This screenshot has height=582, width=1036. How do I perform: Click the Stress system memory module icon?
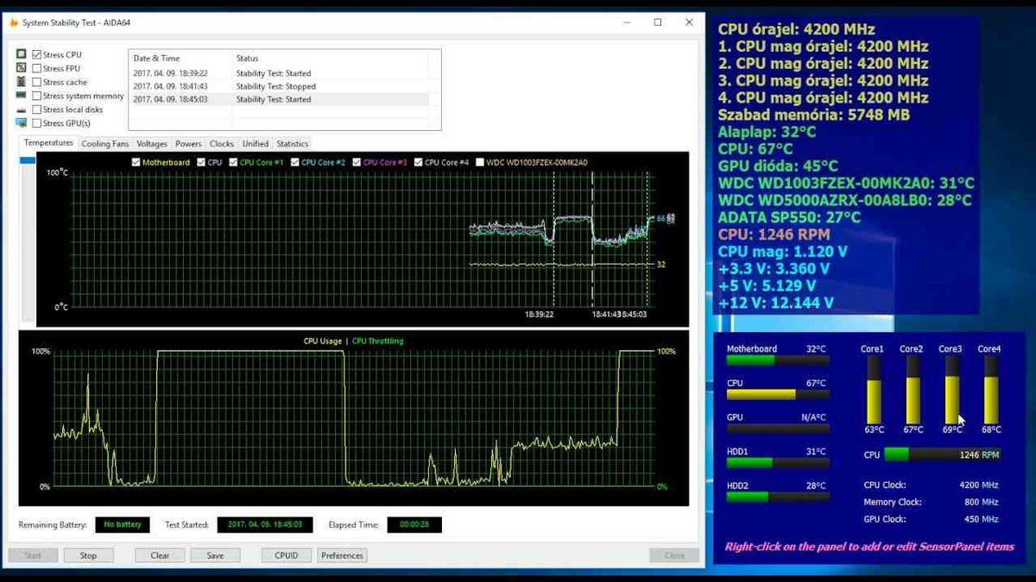(x=21, y=96)
